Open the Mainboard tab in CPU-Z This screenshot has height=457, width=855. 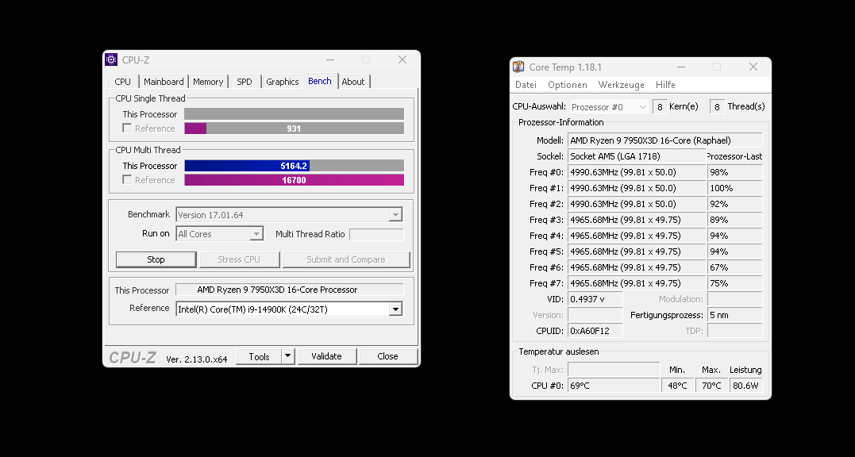pos(164,82)
